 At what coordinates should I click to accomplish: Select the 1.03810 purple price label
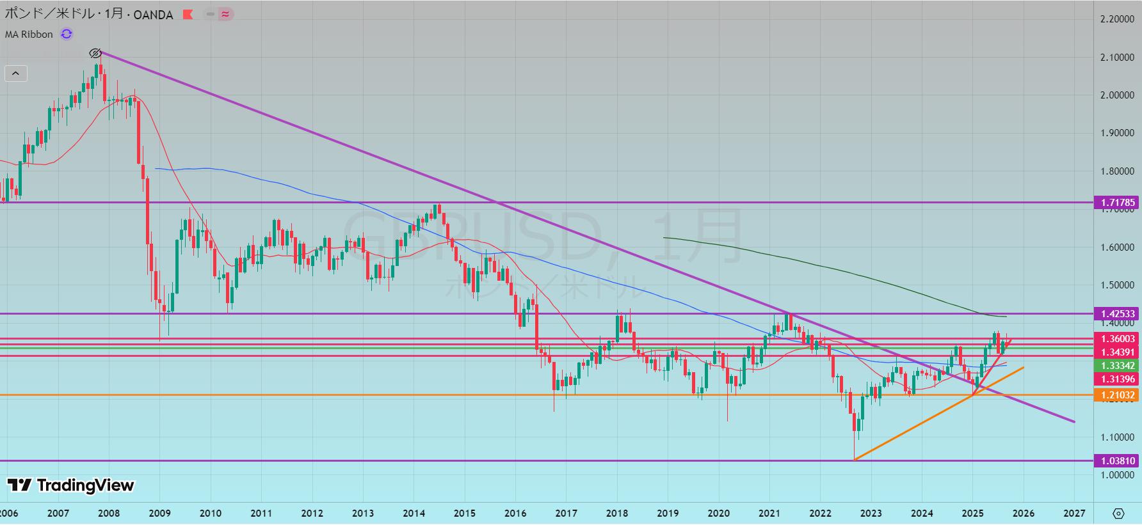tap(1118, 460)
